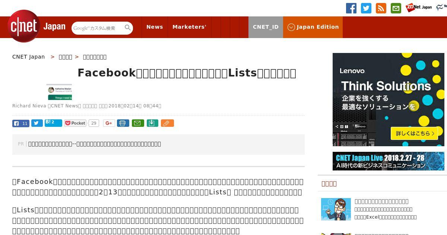This screenshot has width=447, height=235.
Task: Click the search magnifier icon
Action: pyautogui.click(x=128, y=28)
